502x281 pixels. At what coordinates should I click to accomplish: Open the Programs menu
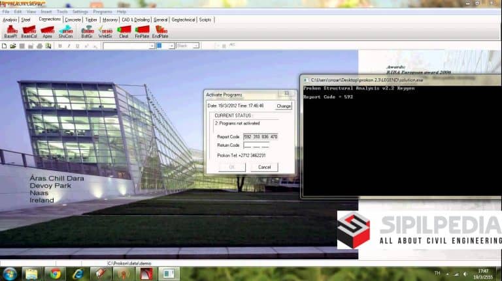tap(102, 12)
